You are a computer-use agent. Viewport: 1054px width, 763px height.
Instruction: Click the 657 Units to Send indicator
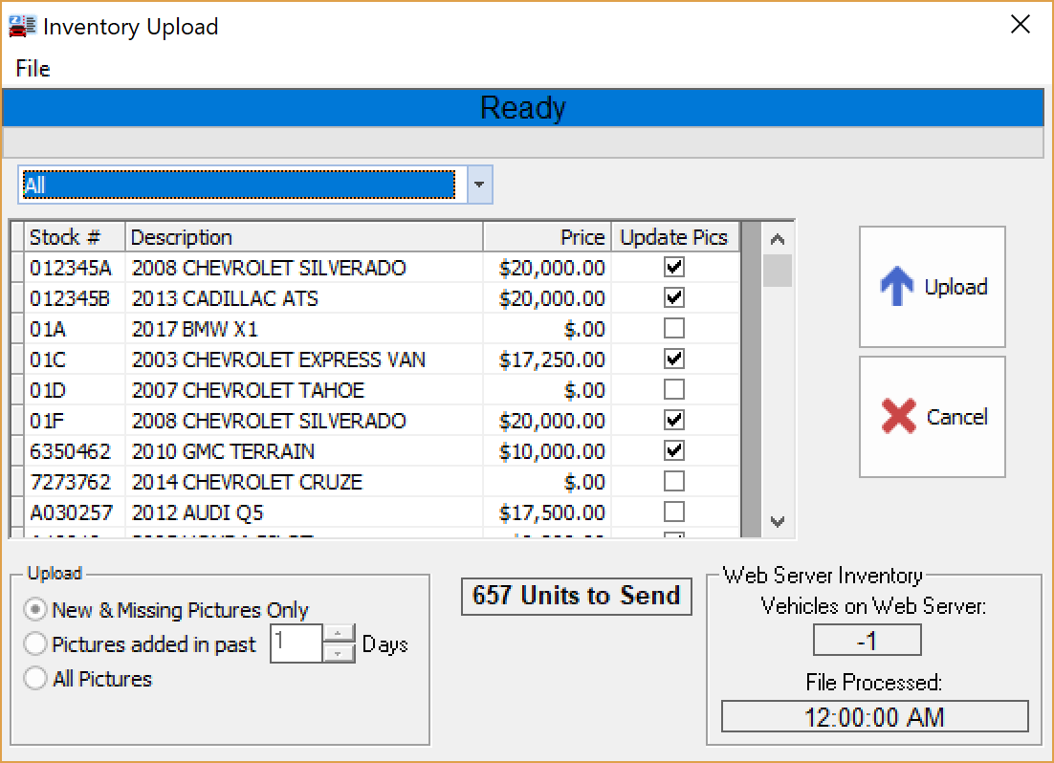pyautogui.click(x=576, y=596)
